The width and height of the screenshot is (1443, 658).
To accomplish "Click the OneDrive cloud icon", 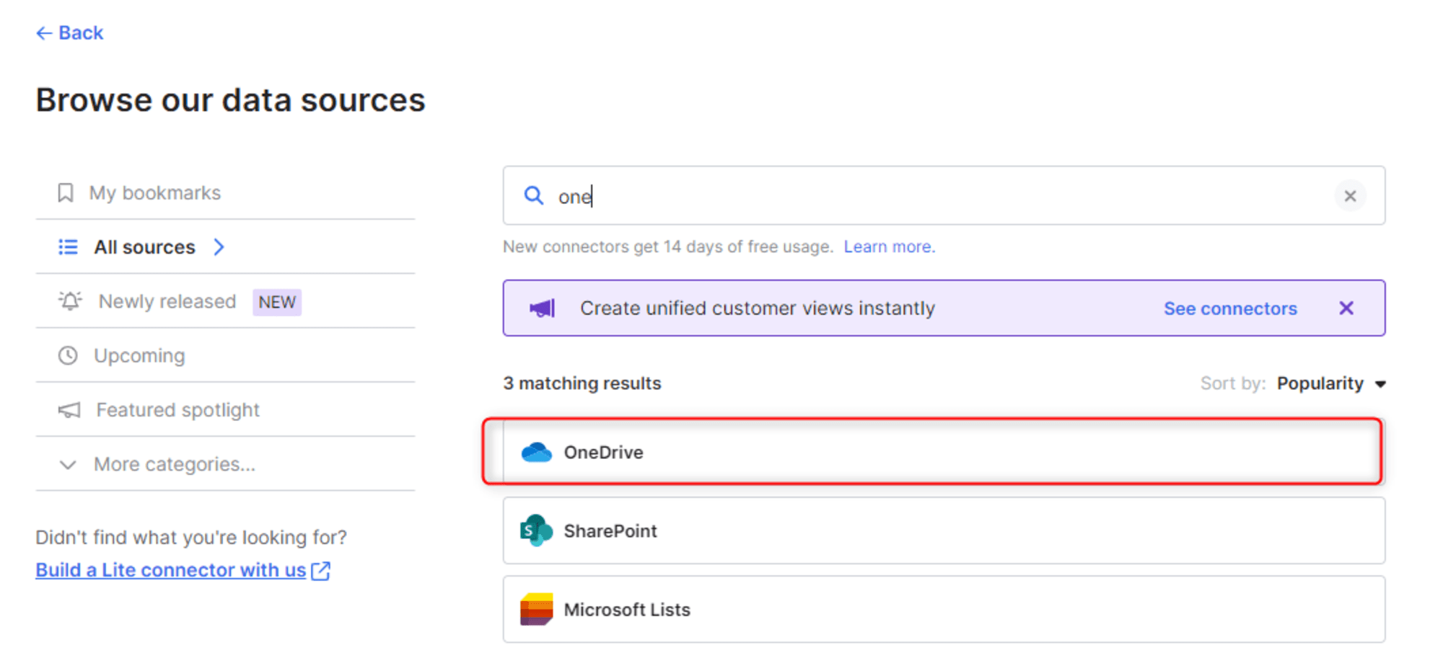I will 536,453.
